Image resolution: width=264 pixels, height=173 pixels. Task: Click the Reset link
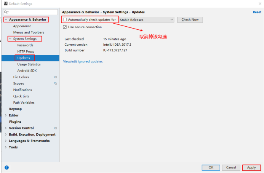tap(257, 12)
